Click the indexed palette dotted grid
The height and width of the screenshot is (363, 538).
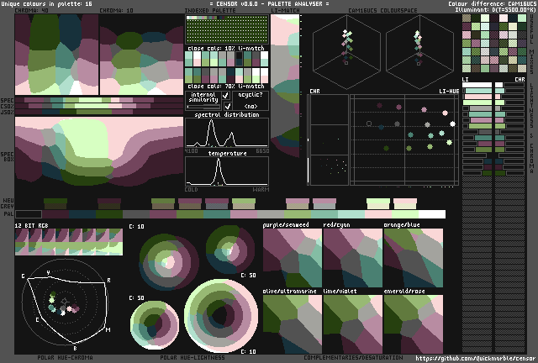[227, 29]
